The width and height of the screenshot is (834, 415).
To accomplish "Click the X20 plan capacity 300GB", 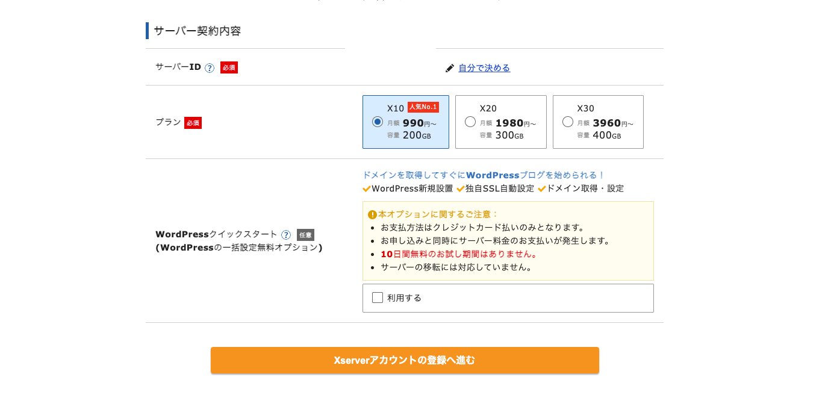I will 509,136.
